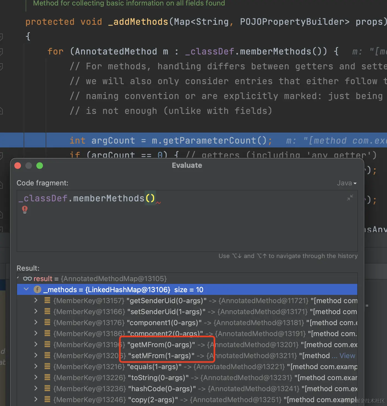Open the View link on setMFrom row
Screen dimensions: 387x406
point(347,356)
